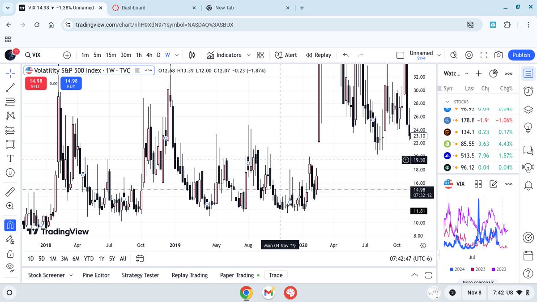
Task: Toggle stay in drawing mode
Action: pyautogui.click(x=10, y=239)
